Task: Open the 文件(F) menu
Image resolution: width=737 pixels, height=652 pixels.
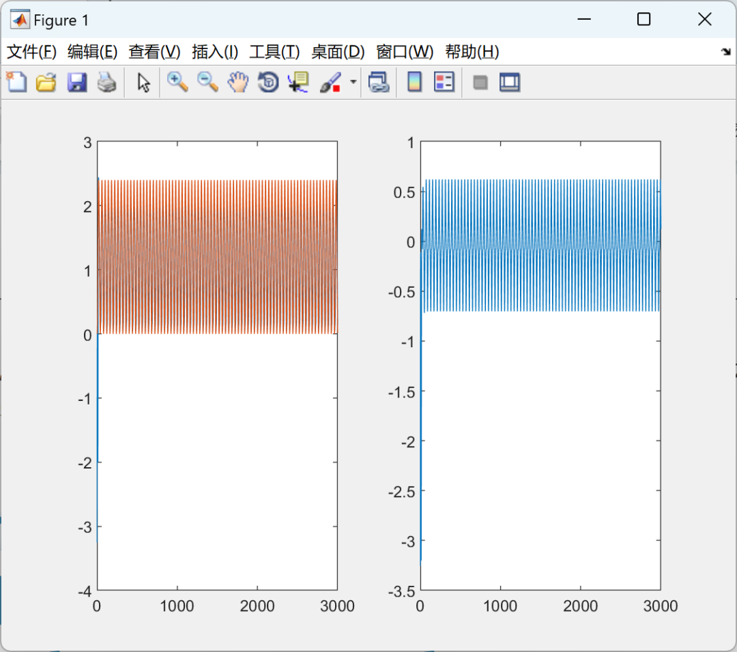Action: tap(31, 52)
